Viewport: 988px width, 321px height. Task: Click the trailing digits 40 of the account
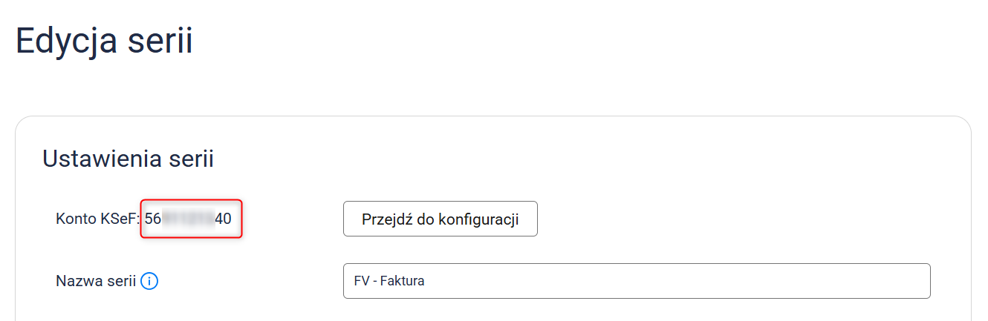(x=223, y=219)
